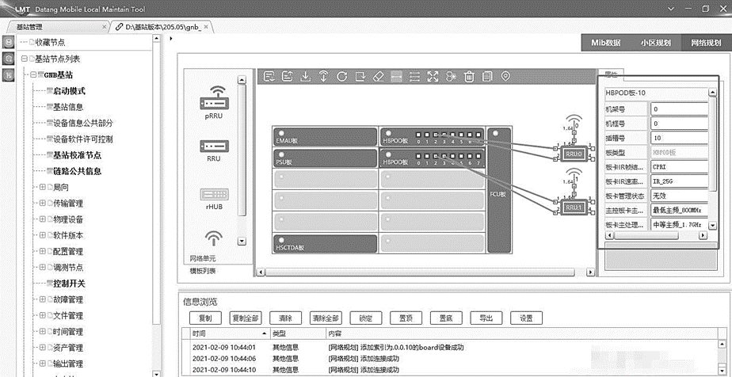Select the 基站校准节点 tree item
This screenshot has width=732, height=377.
[77, 155]
